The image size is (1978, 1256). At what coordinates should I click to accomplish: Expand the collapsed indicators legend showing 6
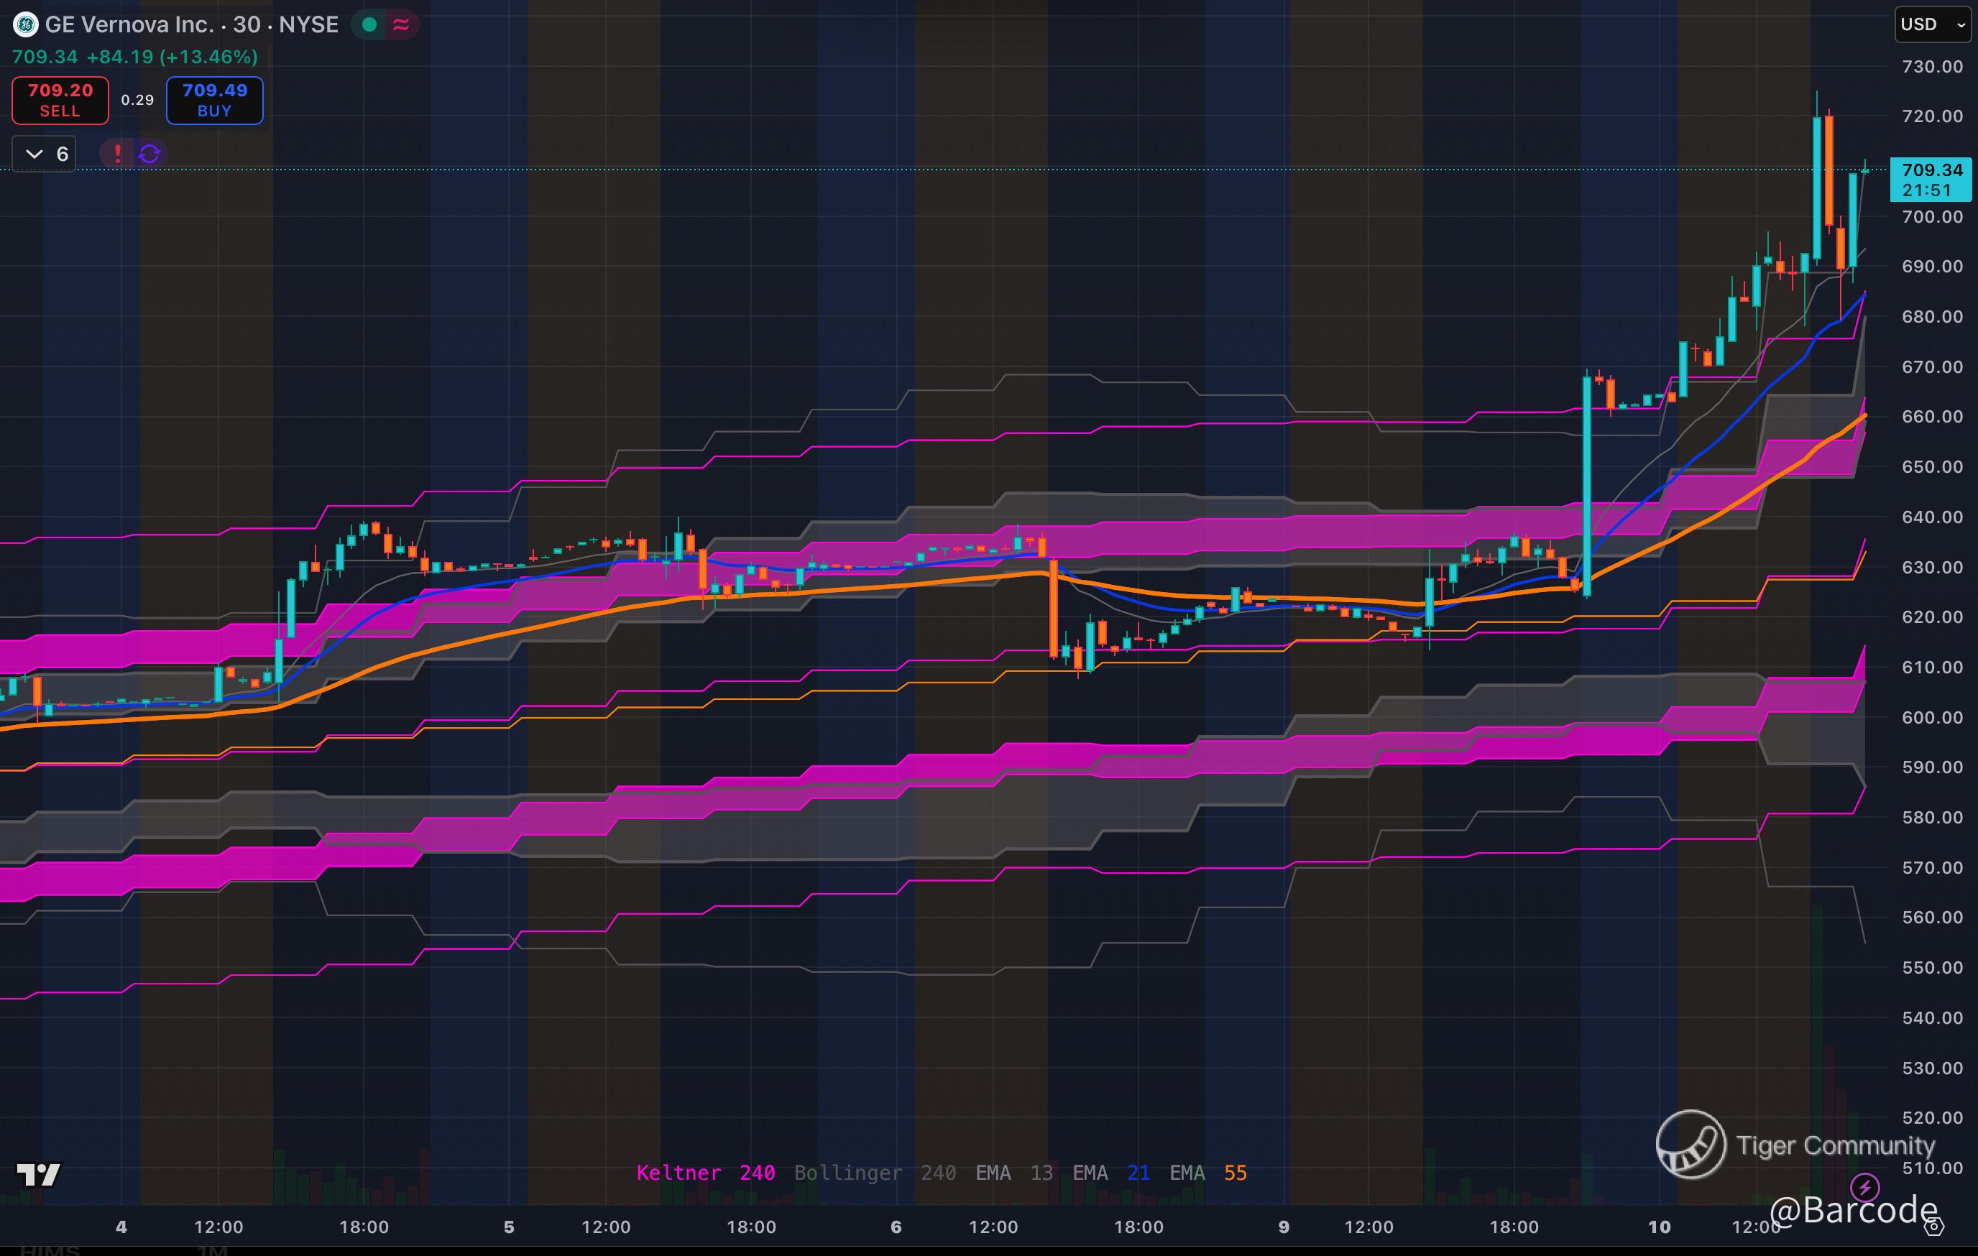[45, 154]
